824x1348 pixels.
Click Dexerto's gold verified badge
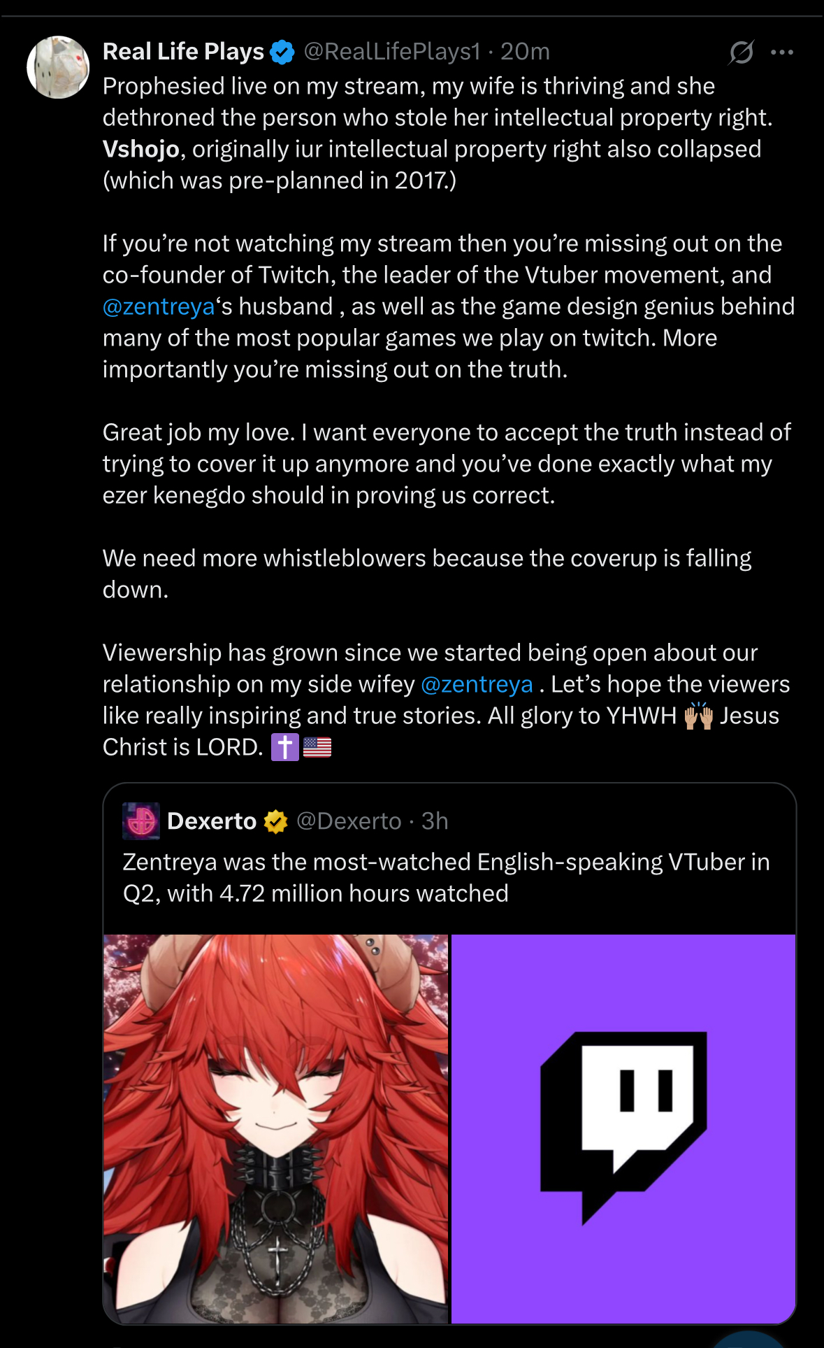[x=276, y=821]
